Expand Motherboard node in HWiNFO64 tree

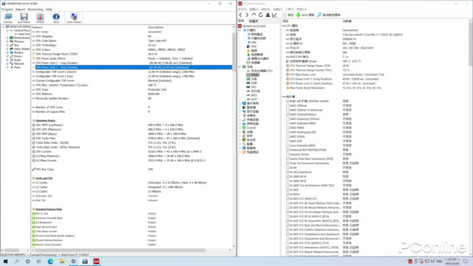(x=7, y=38)
